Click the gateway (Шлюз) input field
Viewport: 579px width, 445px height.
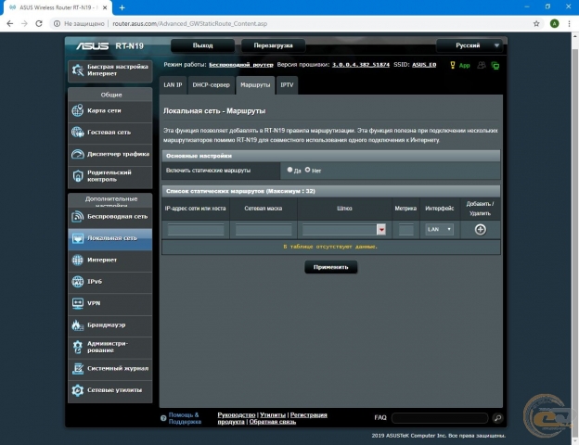point(340,230)
